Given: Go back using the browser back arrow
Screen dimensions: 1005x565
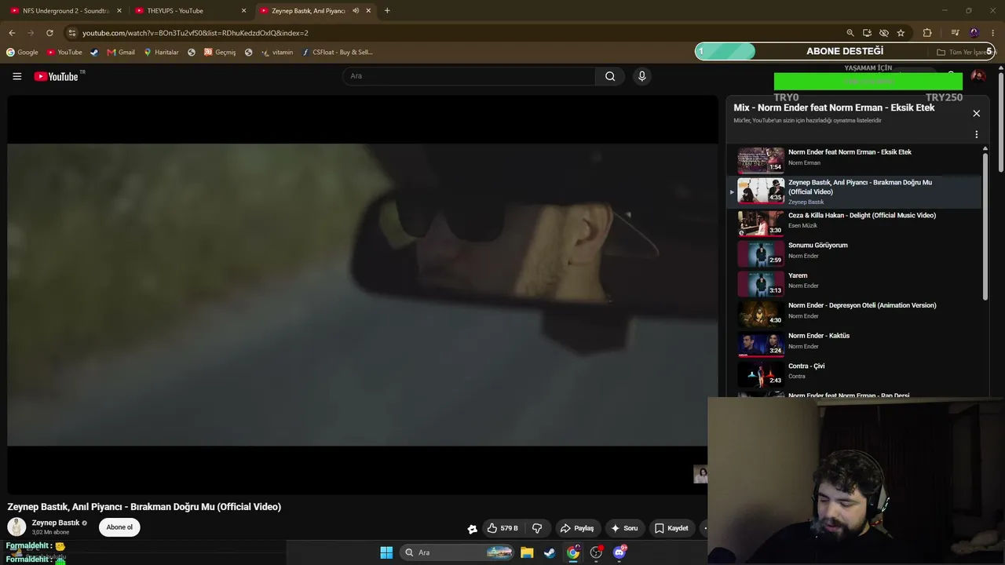Looking at the screenshot, I should point(12,33).
